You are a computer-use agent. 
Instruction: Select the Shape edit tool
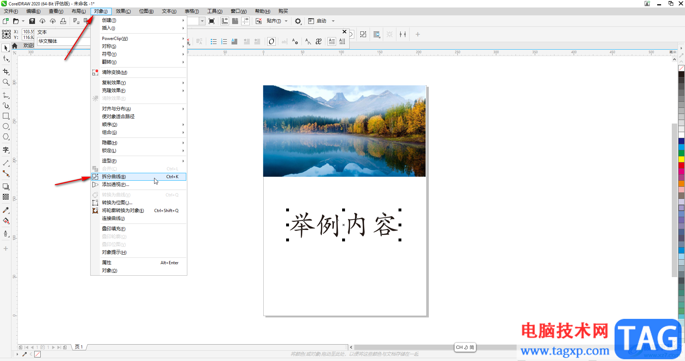[6, 59]
